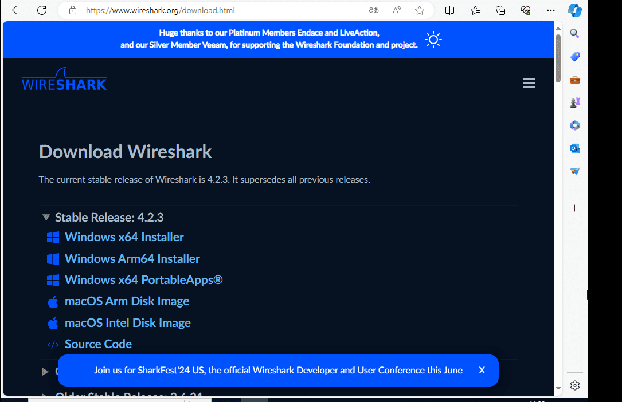
Task: Add a new sidebar app with plus
Action: 575,208
